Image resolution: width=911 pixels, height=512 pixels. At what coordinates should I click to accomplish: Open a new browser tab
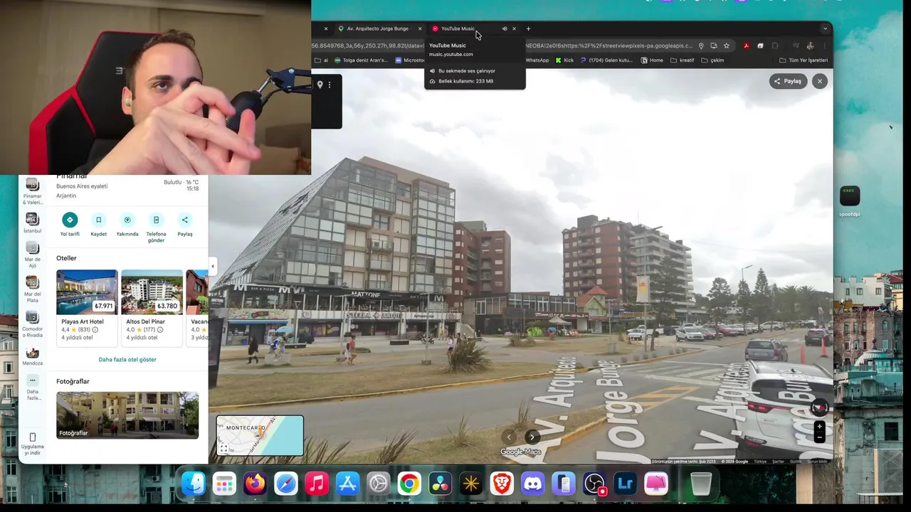coord(528,28)
